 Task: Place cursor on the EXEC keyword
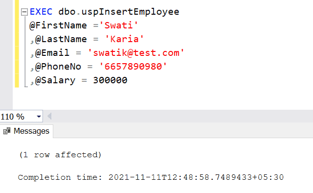(41, 12)
